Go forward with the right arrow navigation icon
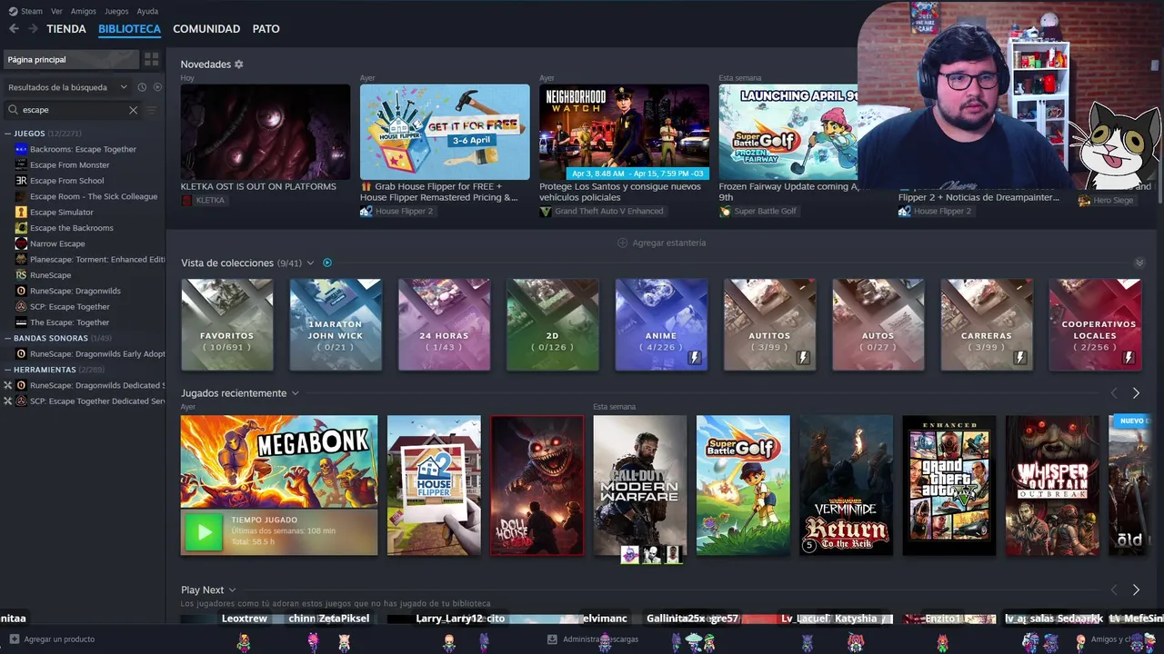Image resolution: width=1164 pixels, height=654 pixels. point(33,29)
